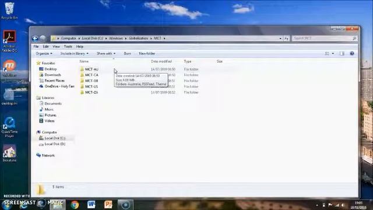This screenshot has width=373, height=210.
Task: Open Recent Places in Favorites
Action: [54, 80]
